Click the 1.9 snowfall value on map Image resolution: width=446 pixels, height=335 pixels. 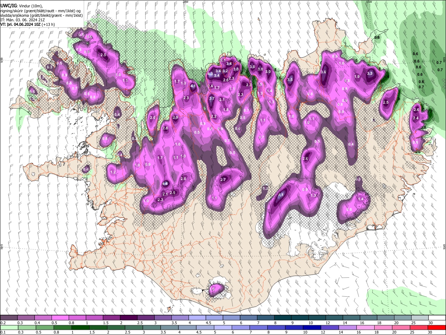point(357,77)
